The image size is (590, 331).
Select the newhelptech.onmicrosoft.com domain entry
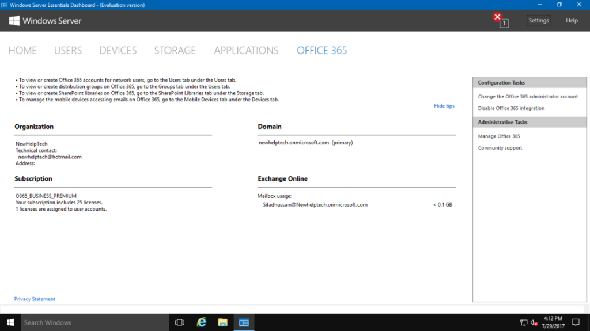coord(305,143)
